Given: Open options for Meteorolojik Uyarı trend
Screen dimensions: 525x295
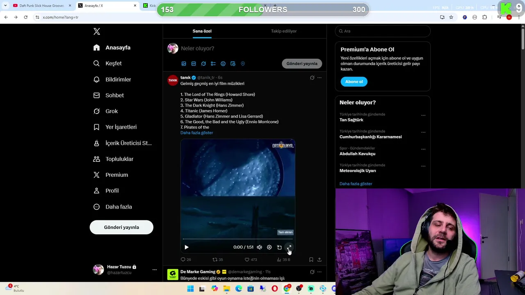Looking at the screenshot, I should pyautogui.click(x=423, y=166).
